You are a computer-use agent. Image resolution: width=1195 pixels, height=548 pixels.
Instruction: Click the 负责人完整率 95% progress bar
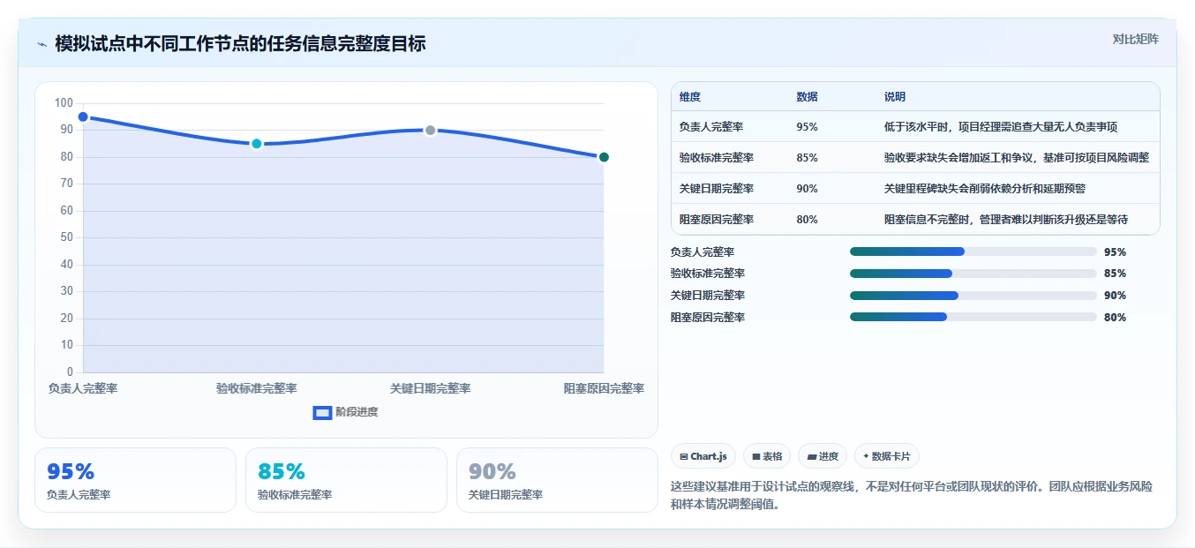click(973, 251)
